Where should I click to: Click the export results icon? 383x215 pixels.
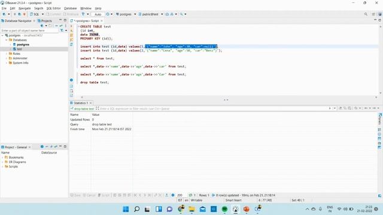tap(166, 195)
